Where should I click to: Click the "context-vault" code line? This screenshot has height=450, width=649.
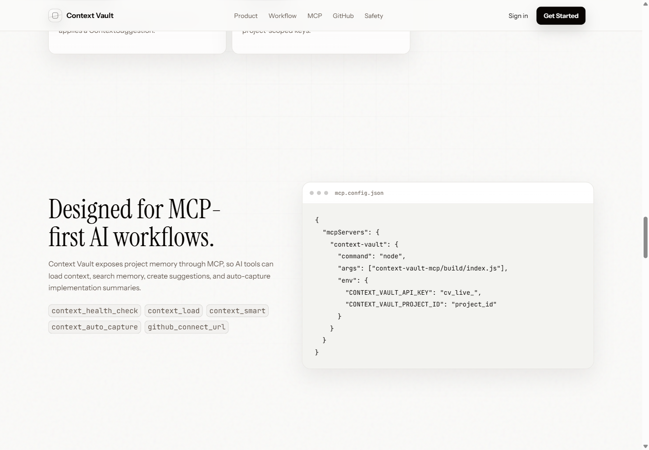click(364, 244)
